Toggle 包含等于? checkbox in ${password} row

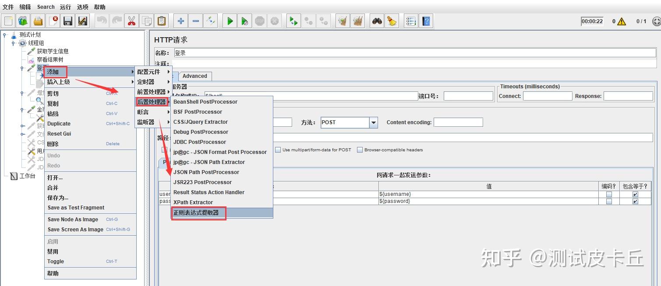click(x=635, y=202)
